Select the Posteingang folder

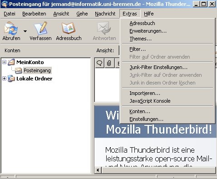(x=37, y=70)
